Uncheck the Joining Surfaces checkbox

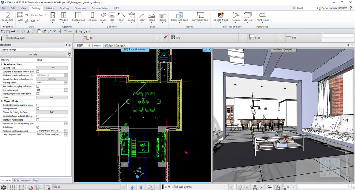pos(38,108)
